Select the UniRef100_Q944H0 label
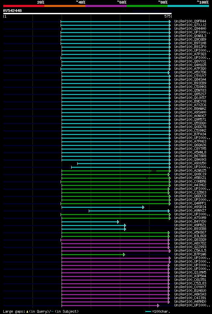 click(x=190, y=29)
